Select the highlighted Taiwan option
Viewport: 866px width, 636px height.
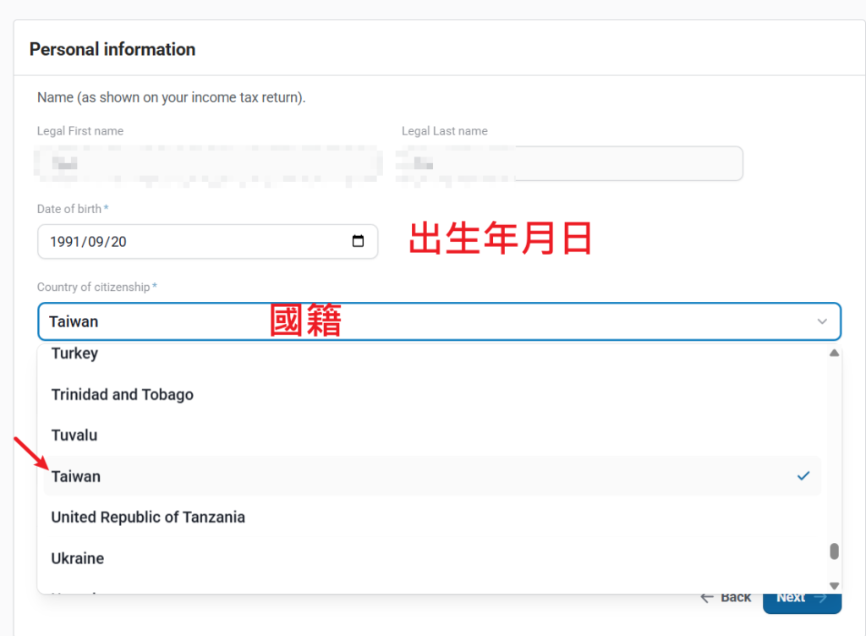pyautogui.click(x=76, y=477)
